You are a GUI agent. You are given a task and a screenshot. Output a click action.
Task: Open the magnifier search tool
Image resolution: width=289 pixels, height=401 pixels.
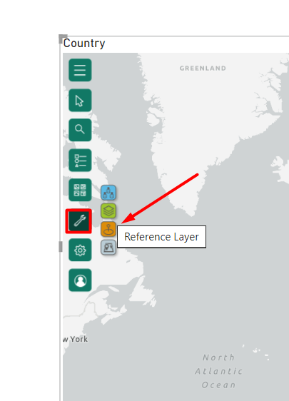[x=80, y=130]
